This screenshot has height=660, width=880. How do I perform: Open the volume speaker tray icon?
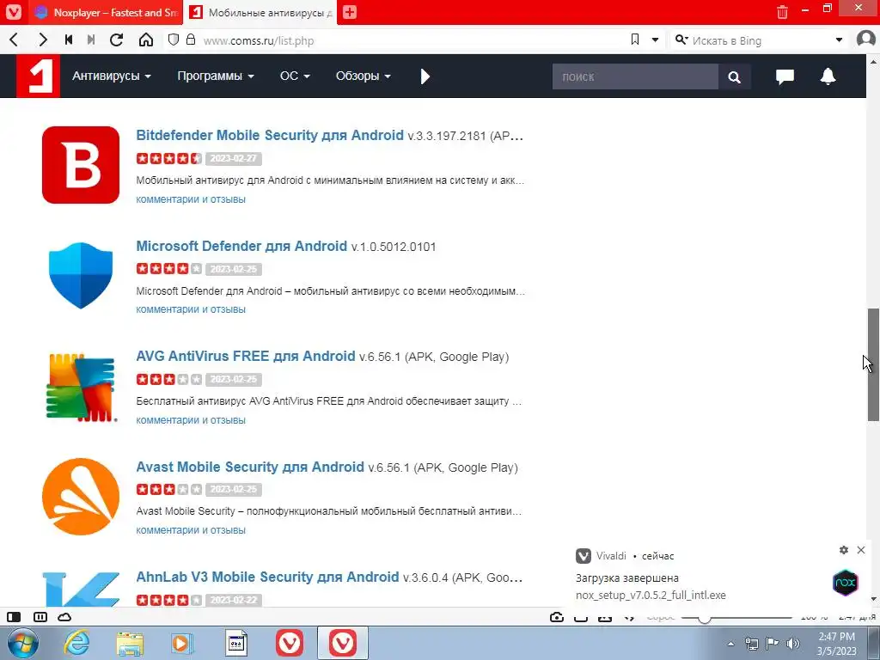click(792, 643)
